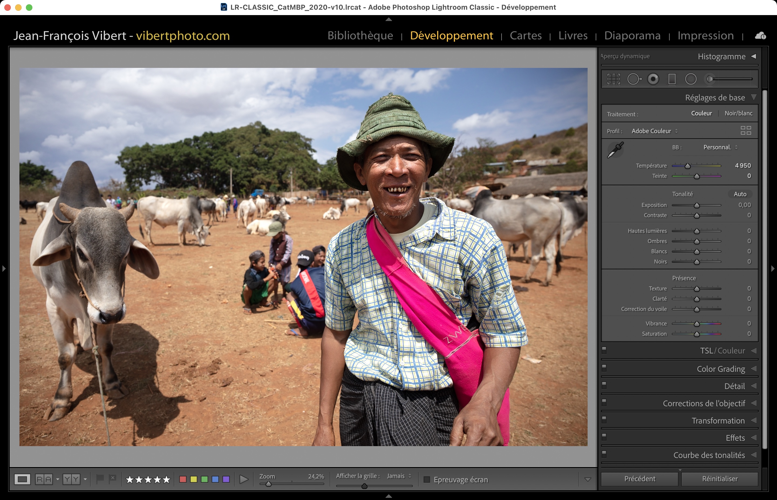Apply the red color label swatch

[x=183, y=479]
